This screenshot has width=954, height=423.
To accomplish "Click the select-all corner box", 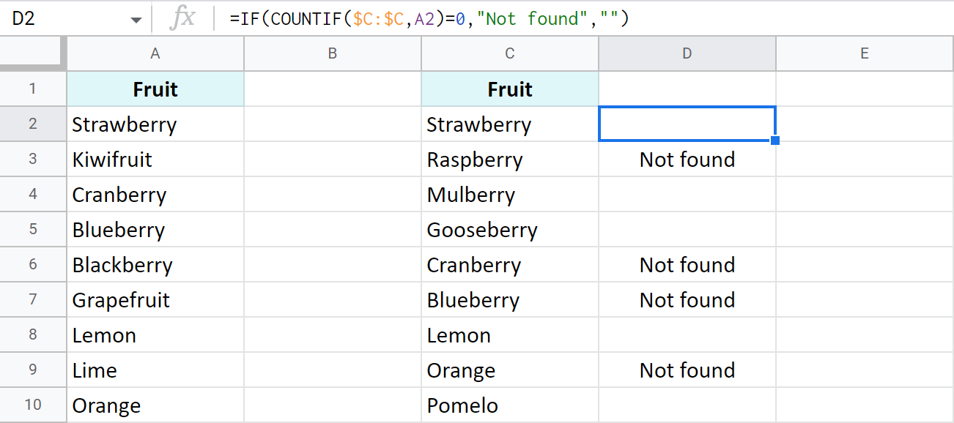I will (33, 53).
